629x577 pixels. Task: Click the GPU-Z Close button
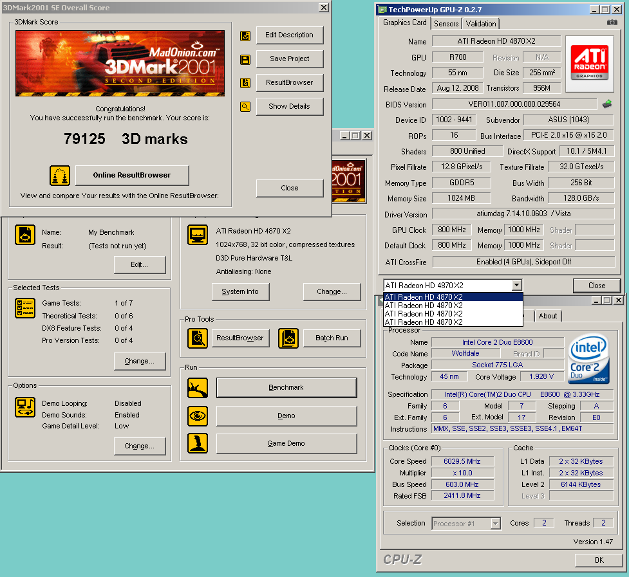pos(597,286)
